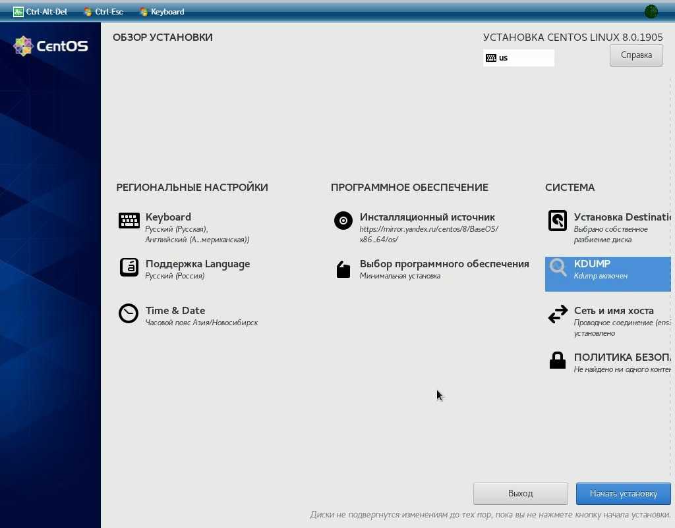Click the keyboard layout indicator icon
Screen dimensions: 675x528
(x=490, y=58)
